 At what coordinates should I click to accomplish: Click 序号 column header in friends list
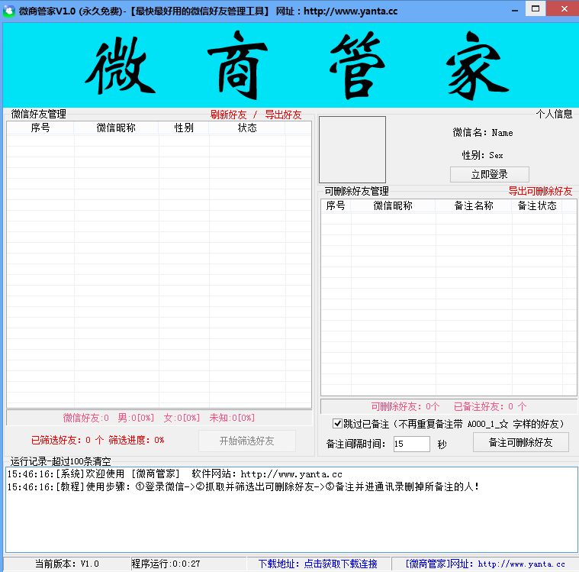(x=40, y=128)
